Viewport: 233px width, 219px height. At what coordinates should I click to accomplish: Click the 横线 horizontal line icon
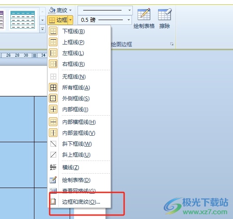pyautogui.click(x=53, y=167)
